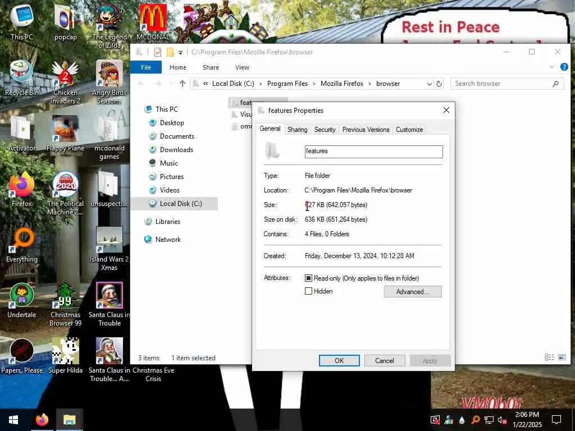Image resolution: width=575 pixels, height=431 pixels.
Task: Open the Recycle Bin
Action: [22, 78]
